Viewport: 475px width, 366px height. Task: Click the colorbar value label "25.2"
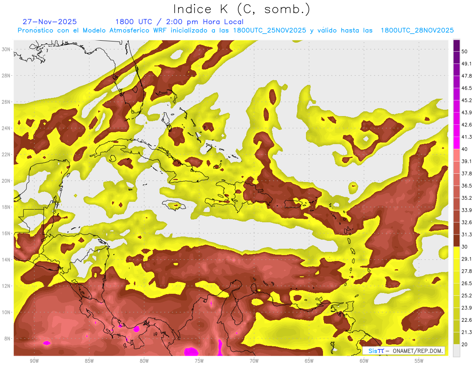(467, 296)
